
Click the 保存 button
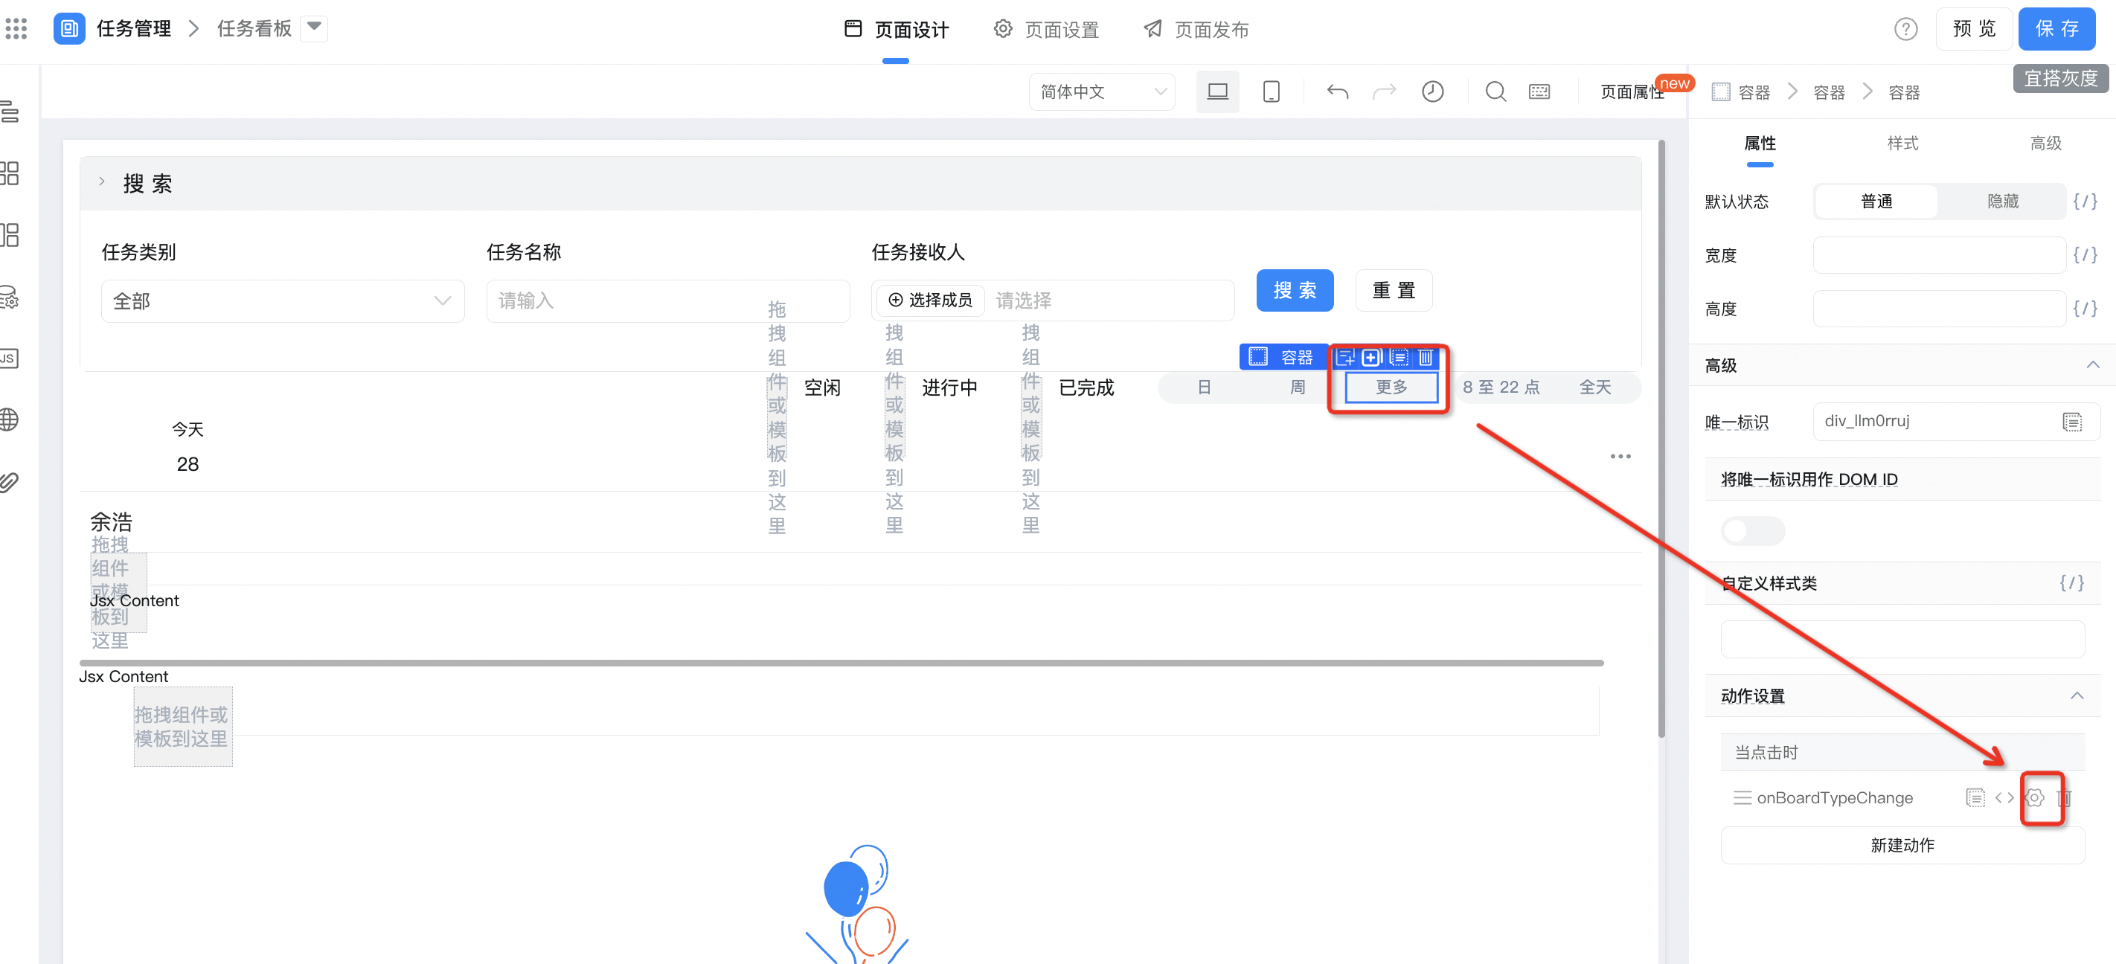(2056, 30)
